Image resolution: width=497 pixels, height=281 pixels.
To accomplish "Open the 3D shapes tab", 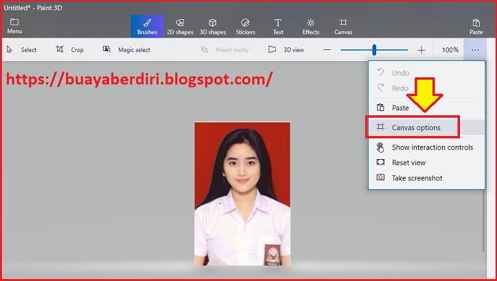I will coord(213,26).
